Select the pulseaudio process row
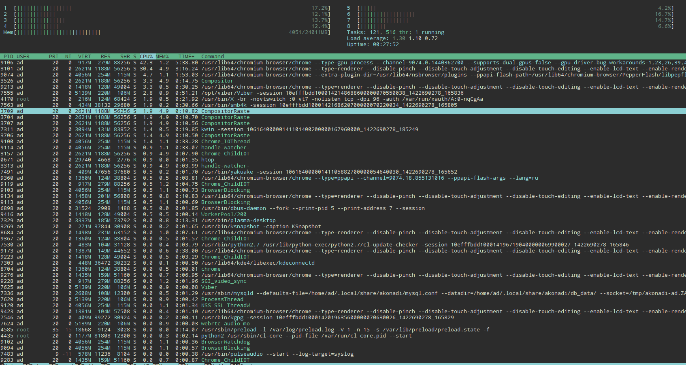 point(343,354)
